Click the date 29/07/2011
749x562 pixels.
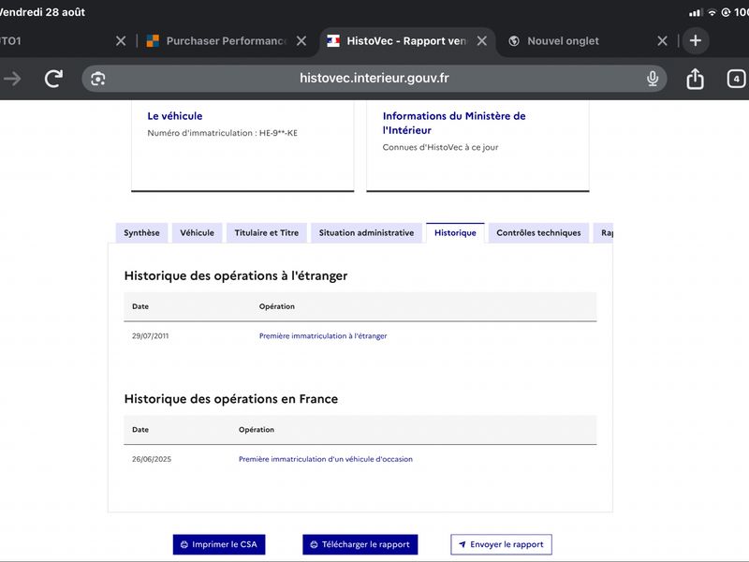pyautogui.click(x=150, y=336)
